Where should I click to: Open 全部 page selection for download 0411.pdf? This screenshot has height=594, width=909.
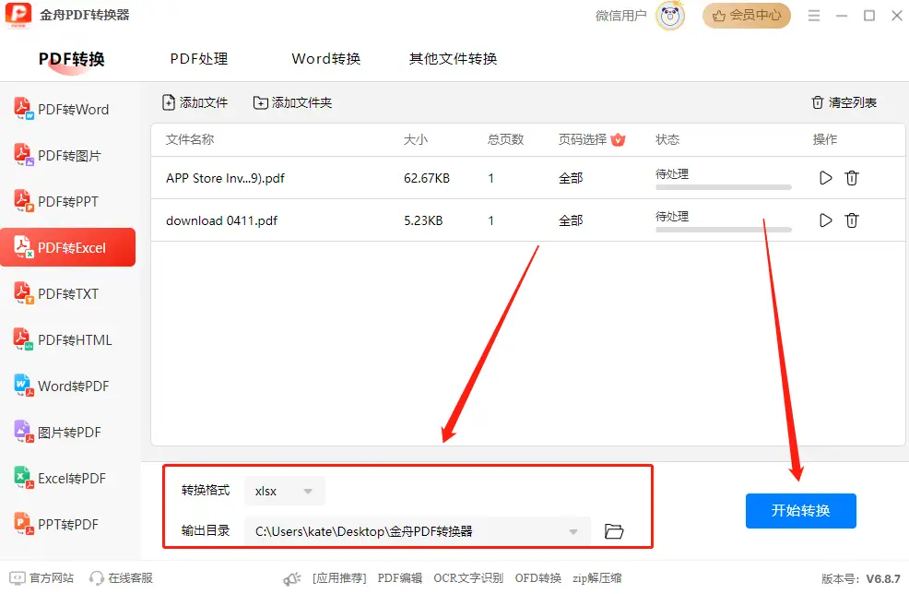coord(571,220)
